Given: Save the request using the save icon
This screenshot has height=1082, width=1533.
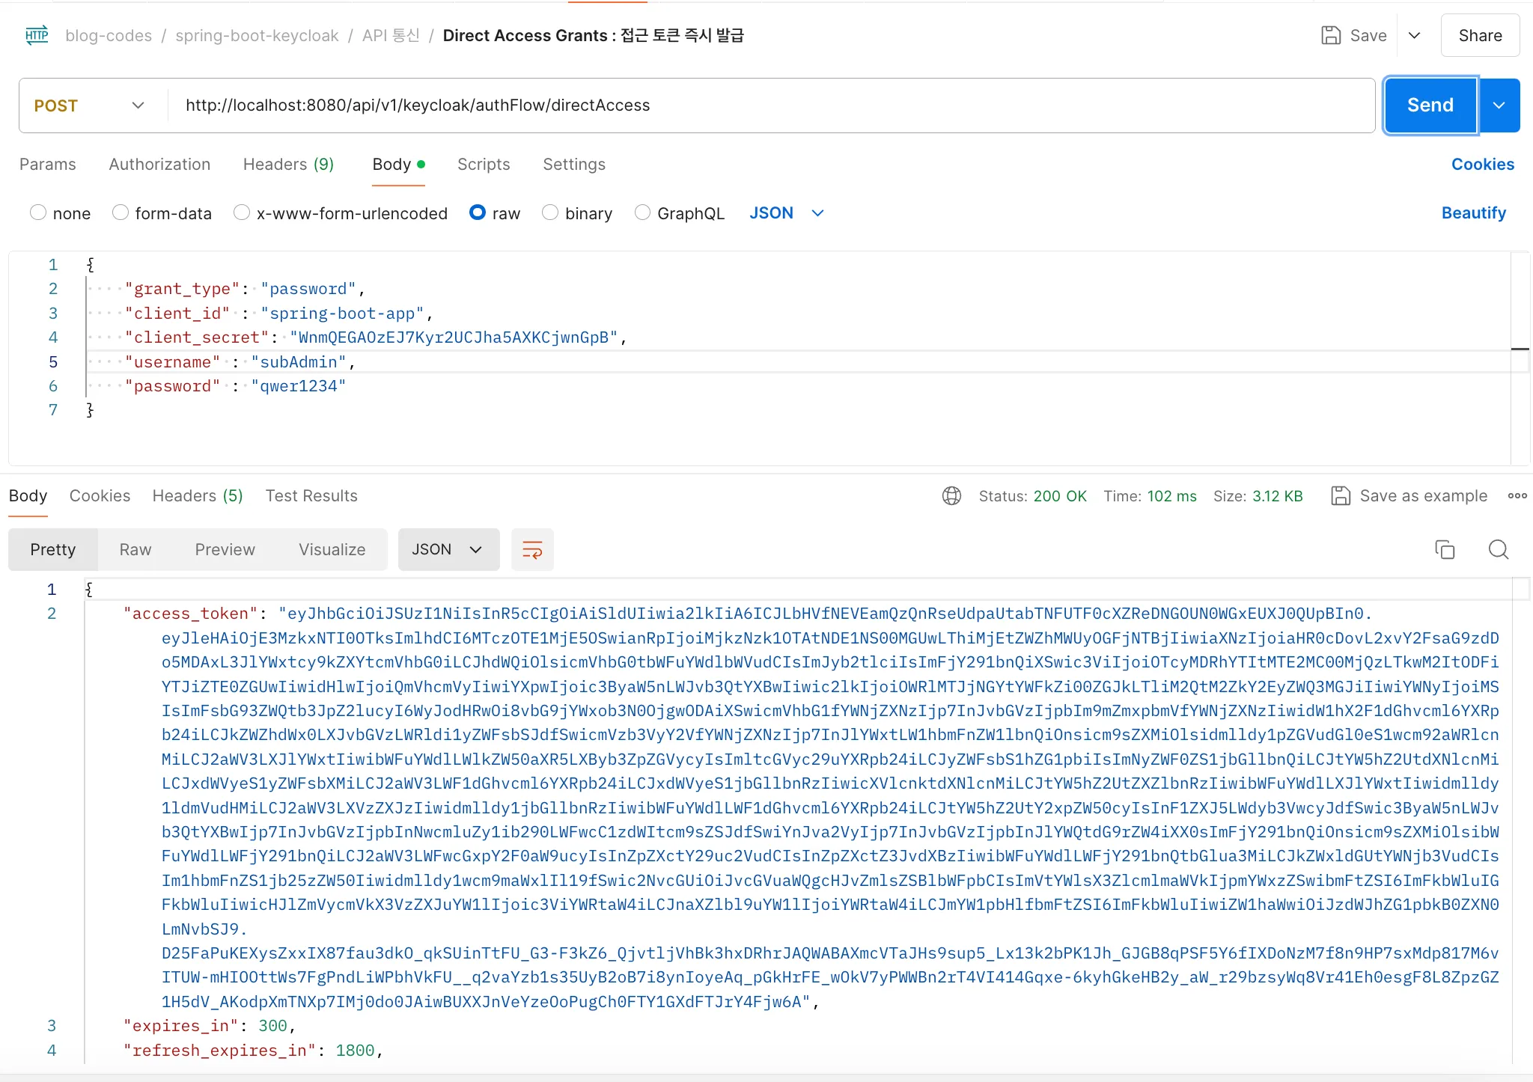Looking at the screenshot, I should tap(1332, 35).
